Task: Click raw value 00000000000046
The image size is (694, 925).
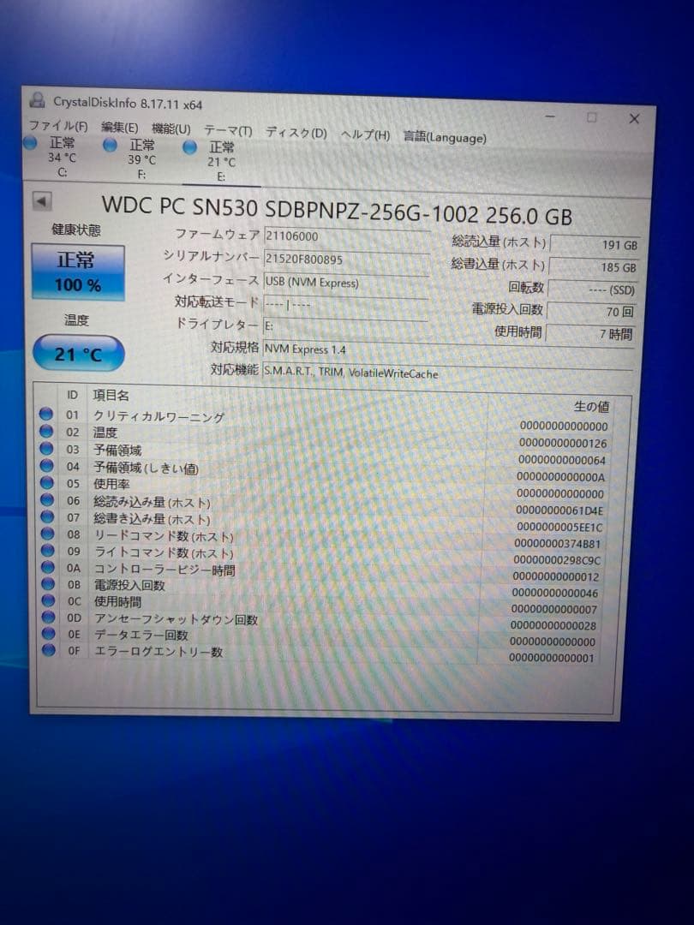Action: [554, 594]
